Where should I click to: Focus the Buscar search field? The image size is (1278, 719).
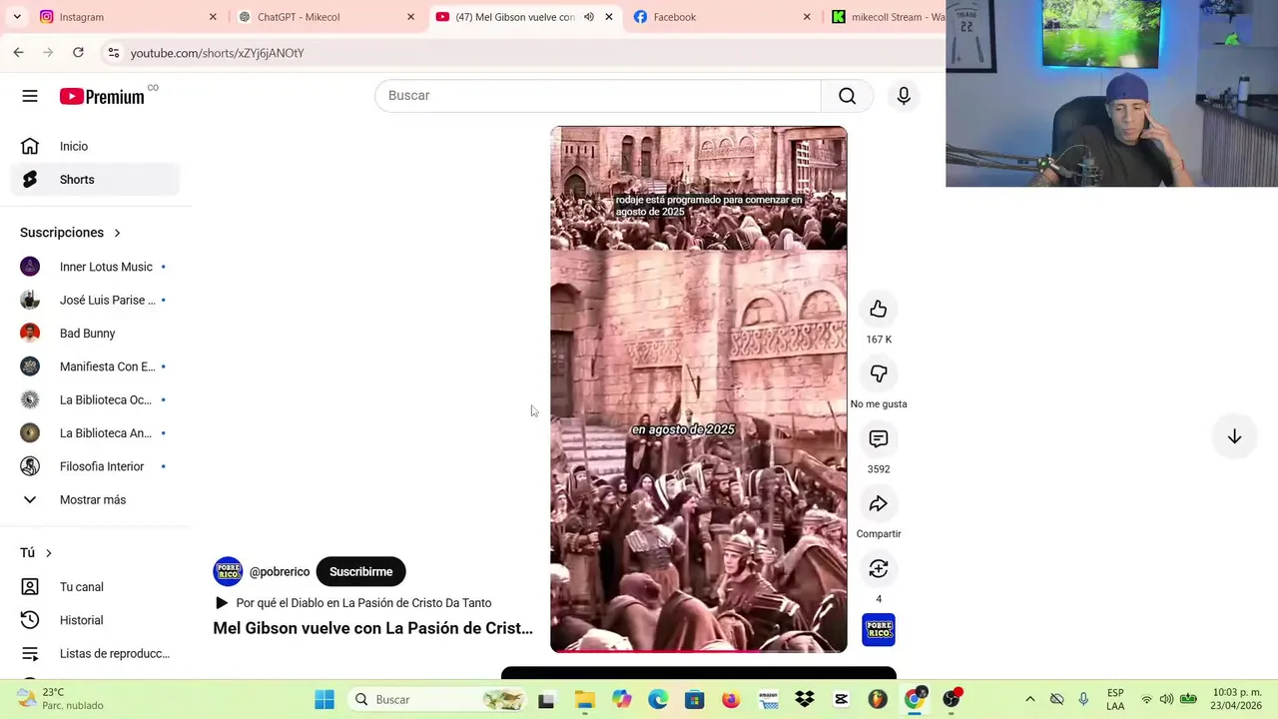point(597,96)
